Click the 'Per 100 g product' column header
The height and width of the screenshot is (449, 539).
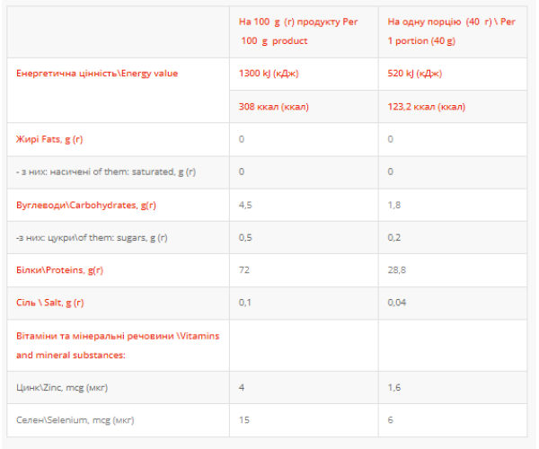pyautogui.click(x=299, y=31)
